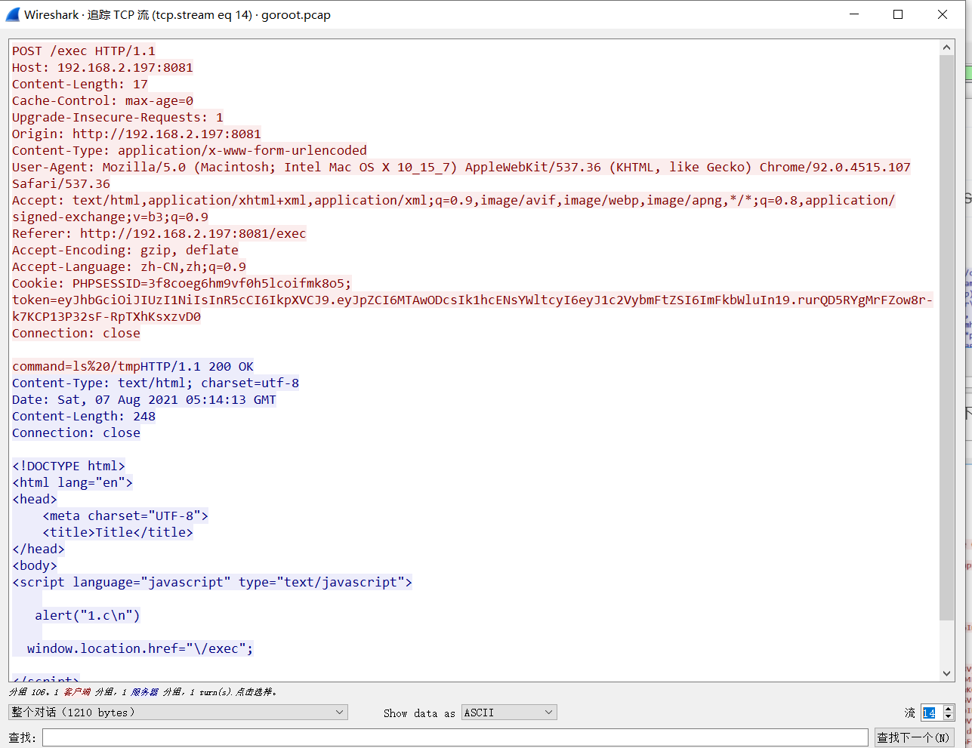Increase the stream number with up arrow
This screenshot has width=972, height=748.
949,709
